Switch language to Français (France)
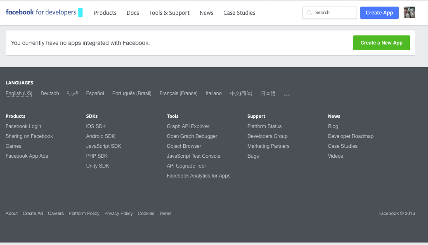Viewport: 428px width, 245px height. [178, 93]
